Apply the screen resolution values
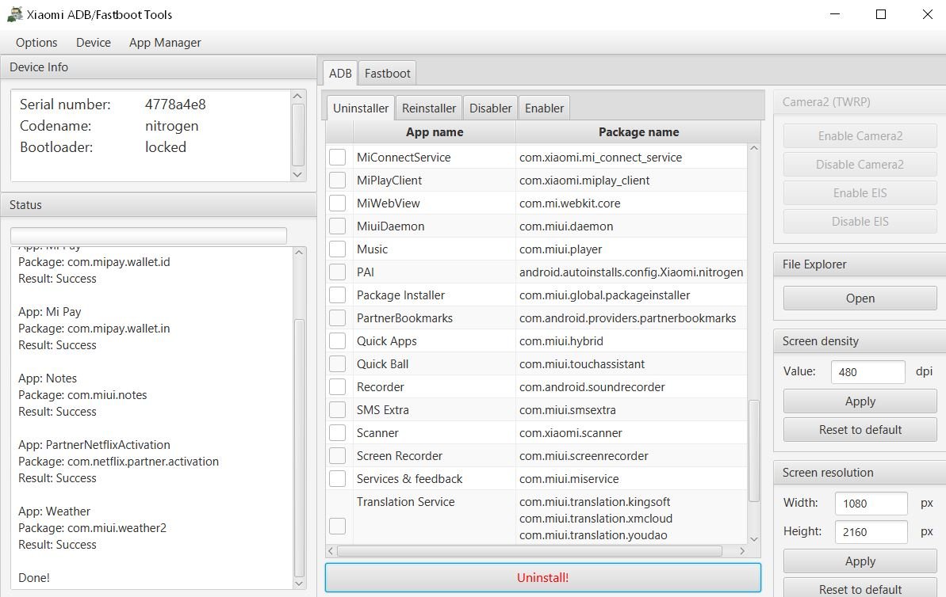Image resolution: width=946 pixels, height=597 pixels. (x=860, y=561)
